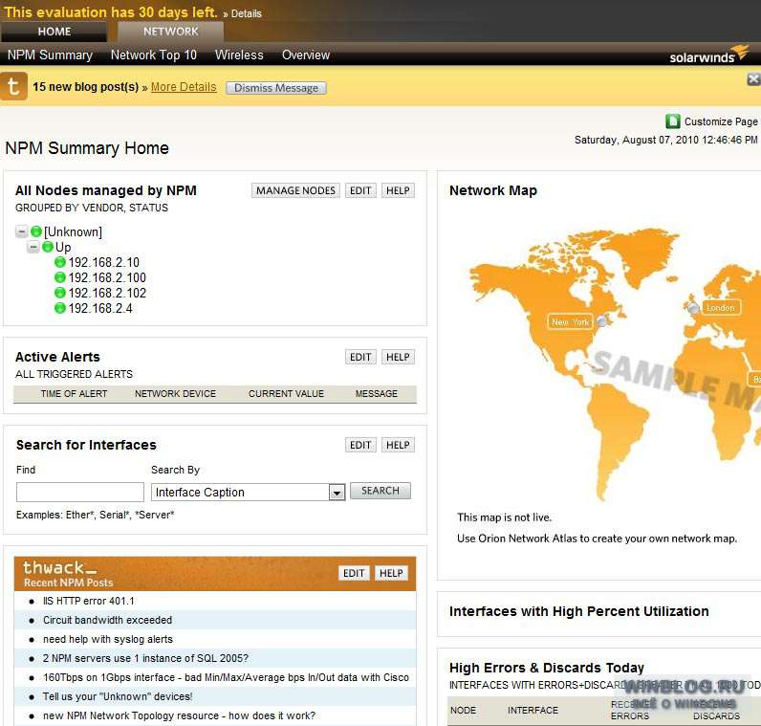Click the evaluation Details link
Screen dimensions: 761x726
click(246, 13)
